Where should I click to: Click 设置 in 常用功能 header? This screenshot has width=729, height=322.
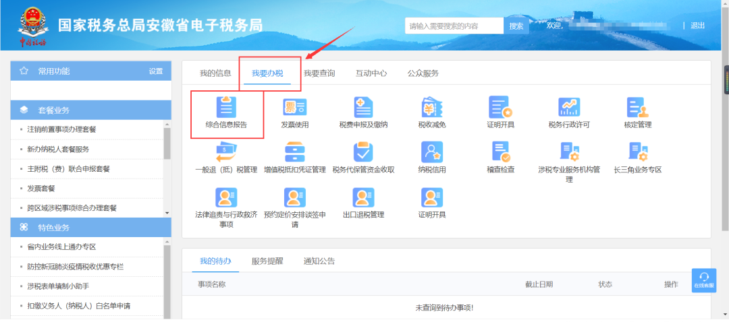156,71
